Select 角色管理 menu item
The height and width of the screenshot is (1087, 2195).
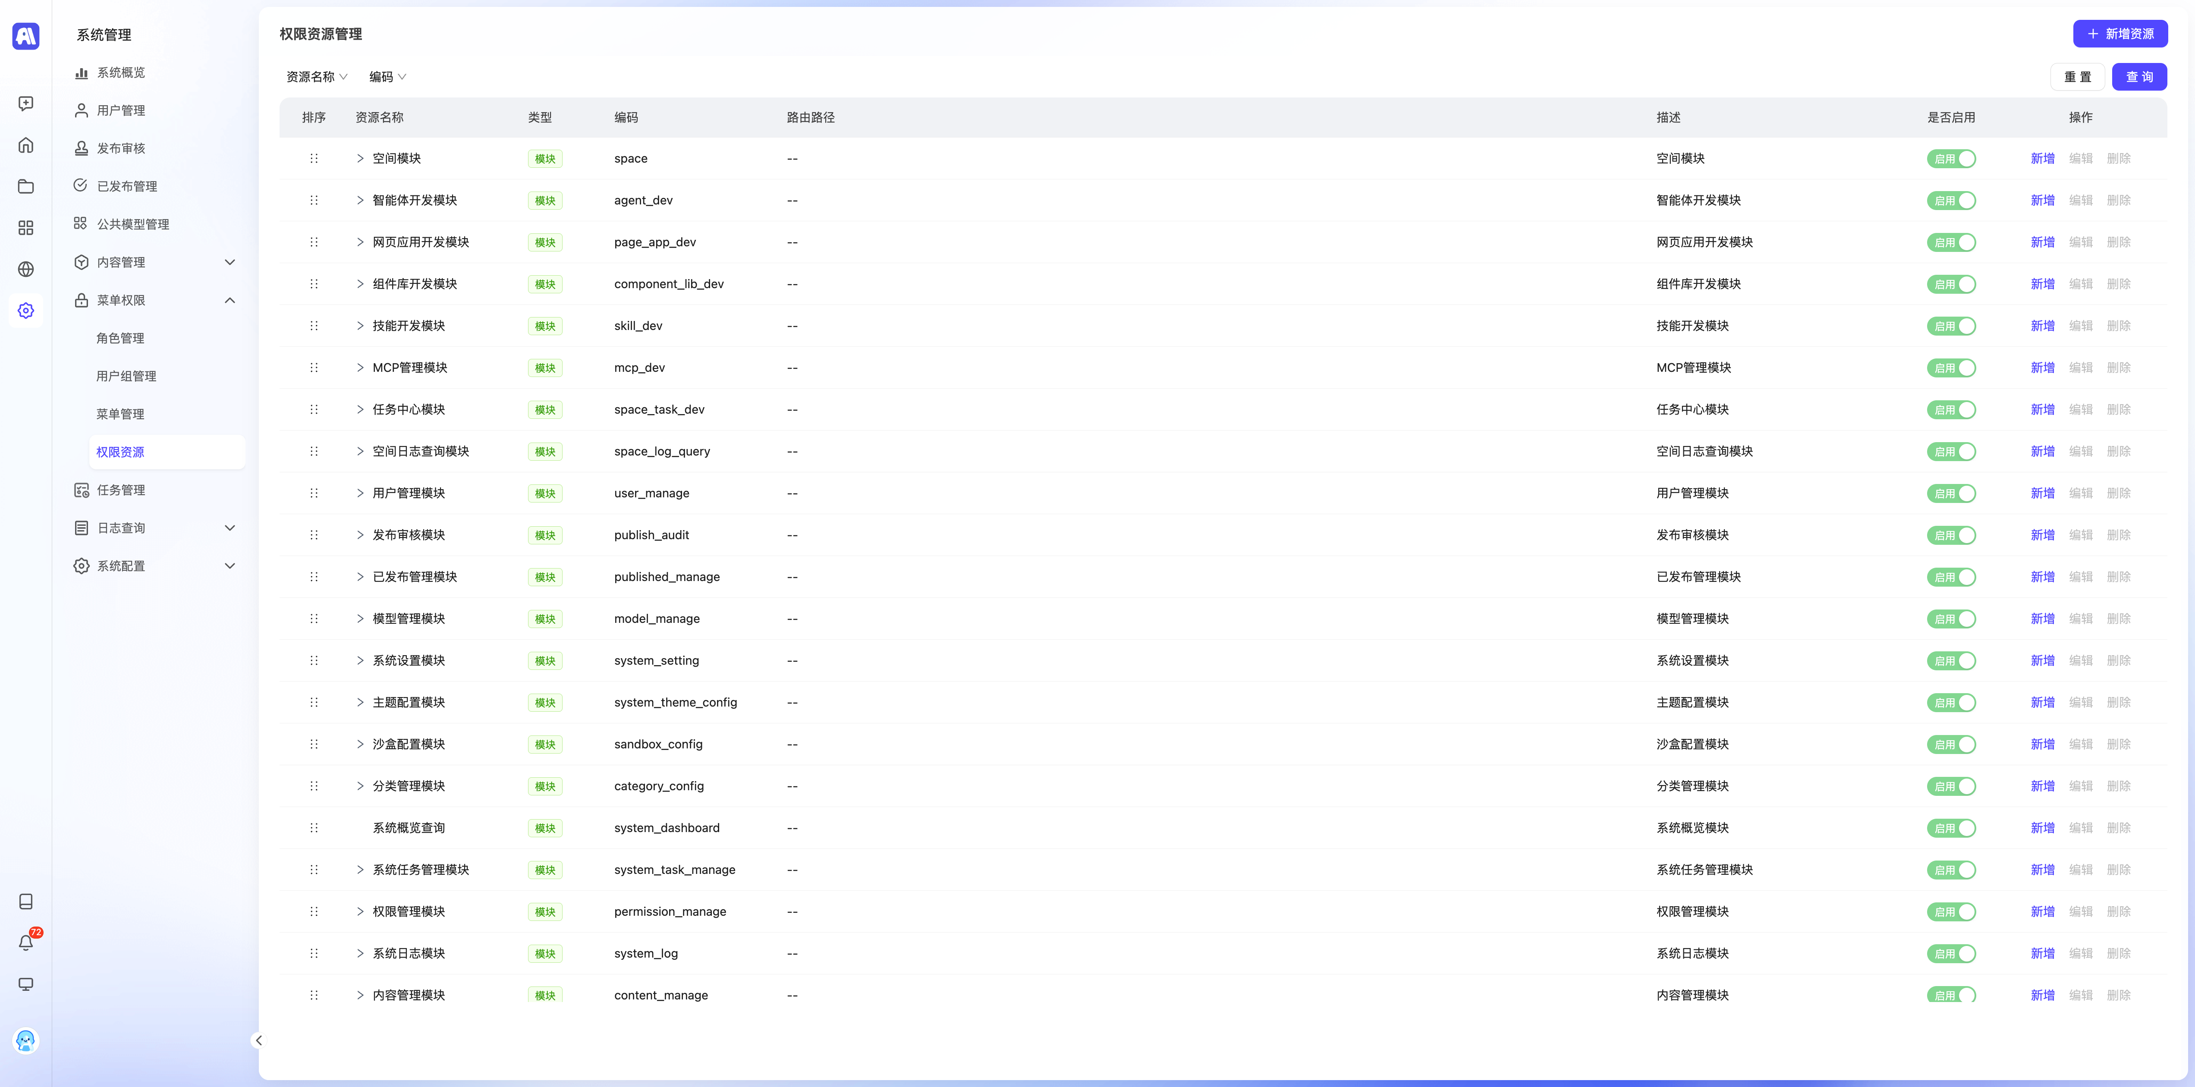(x=120, y=338)
